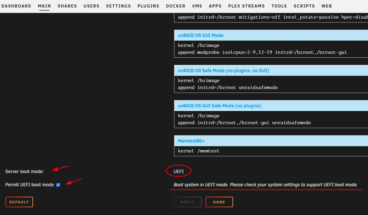Toggle Permit UEFI boot mode checkbox
The image size is (368, 215).
[58, 185]
